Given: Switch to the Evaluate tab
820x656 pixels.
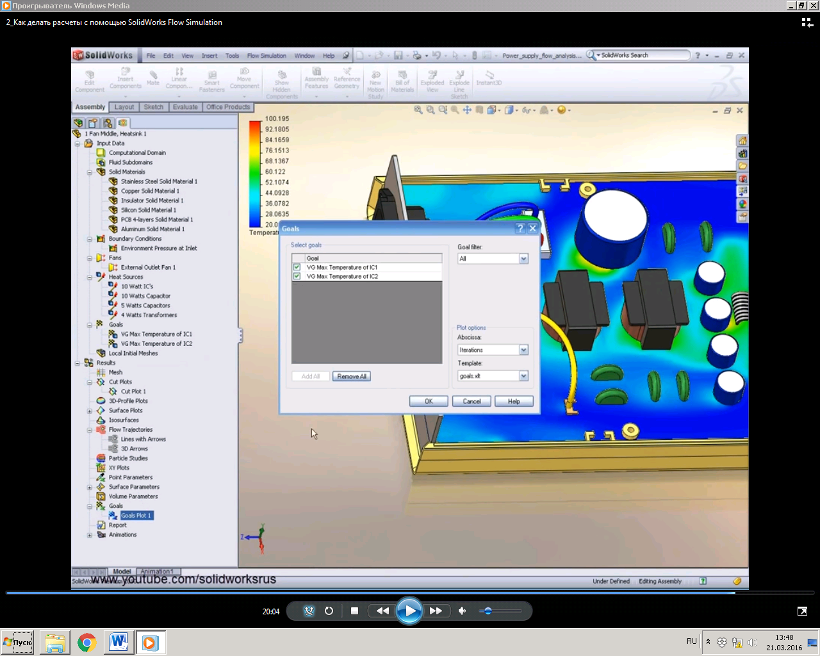Looking at the screenshot, I should click(x=185, y=107).
